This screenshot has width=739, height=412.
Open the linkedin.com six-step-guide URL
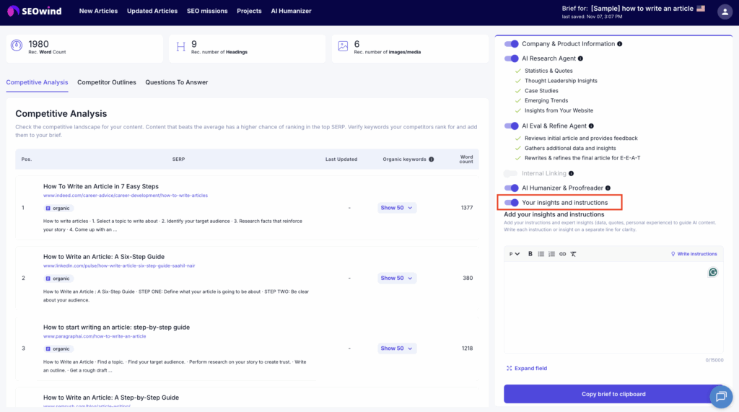coord(119,266)
